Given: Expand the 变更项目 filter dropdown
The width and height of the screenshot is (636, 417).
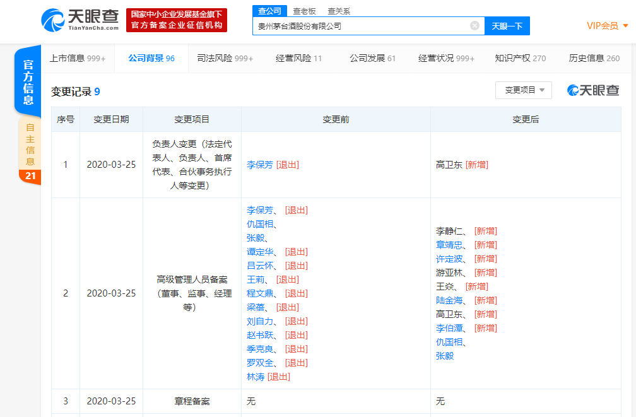Looking at the screenshot, I should [524, 90].
